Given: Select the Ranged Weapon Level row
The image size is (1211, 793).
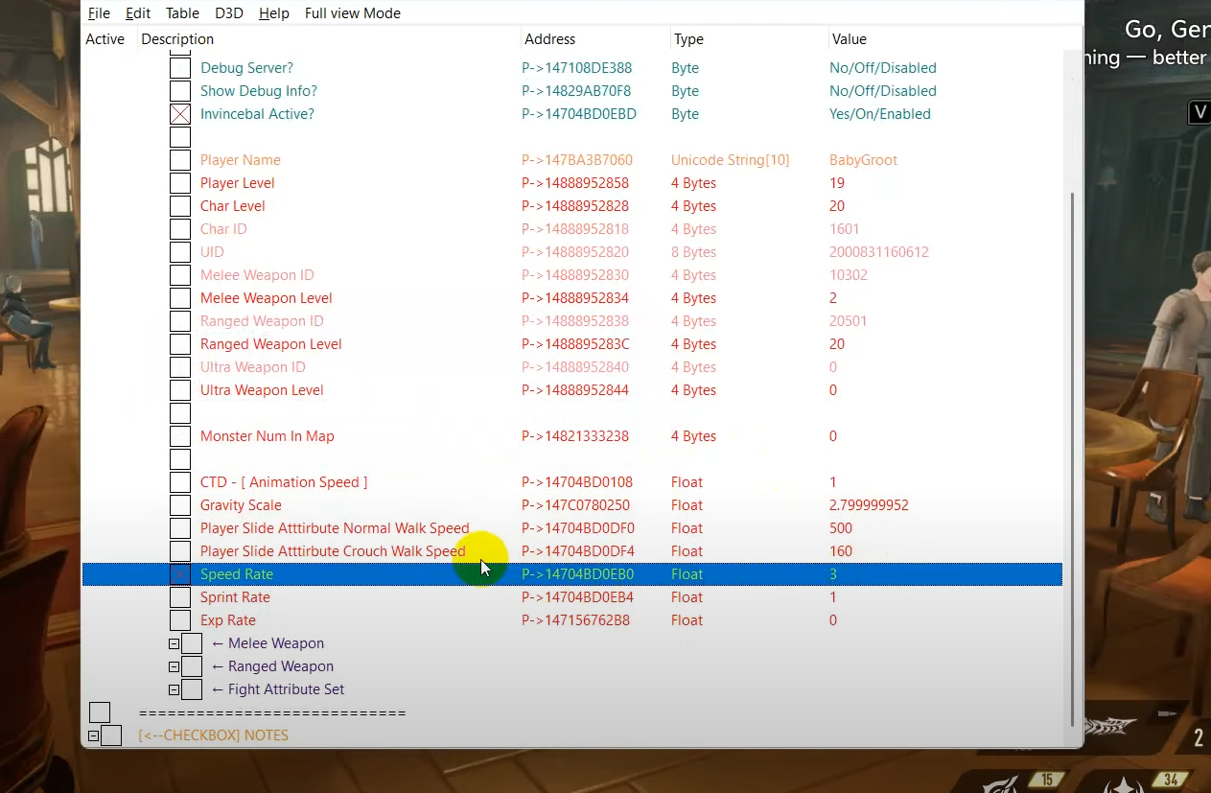Looking at the screenshot, I should [572, 344].
